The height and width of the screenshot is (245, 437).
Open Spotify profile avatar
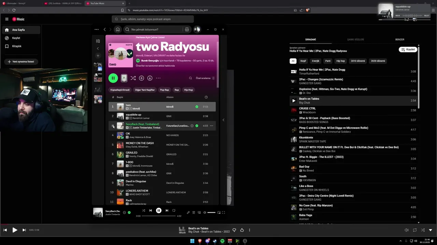(197, 29)
